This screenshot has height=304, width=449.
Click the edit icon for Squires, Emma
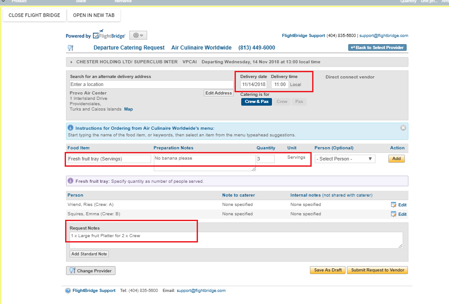(x=394, y=214)
